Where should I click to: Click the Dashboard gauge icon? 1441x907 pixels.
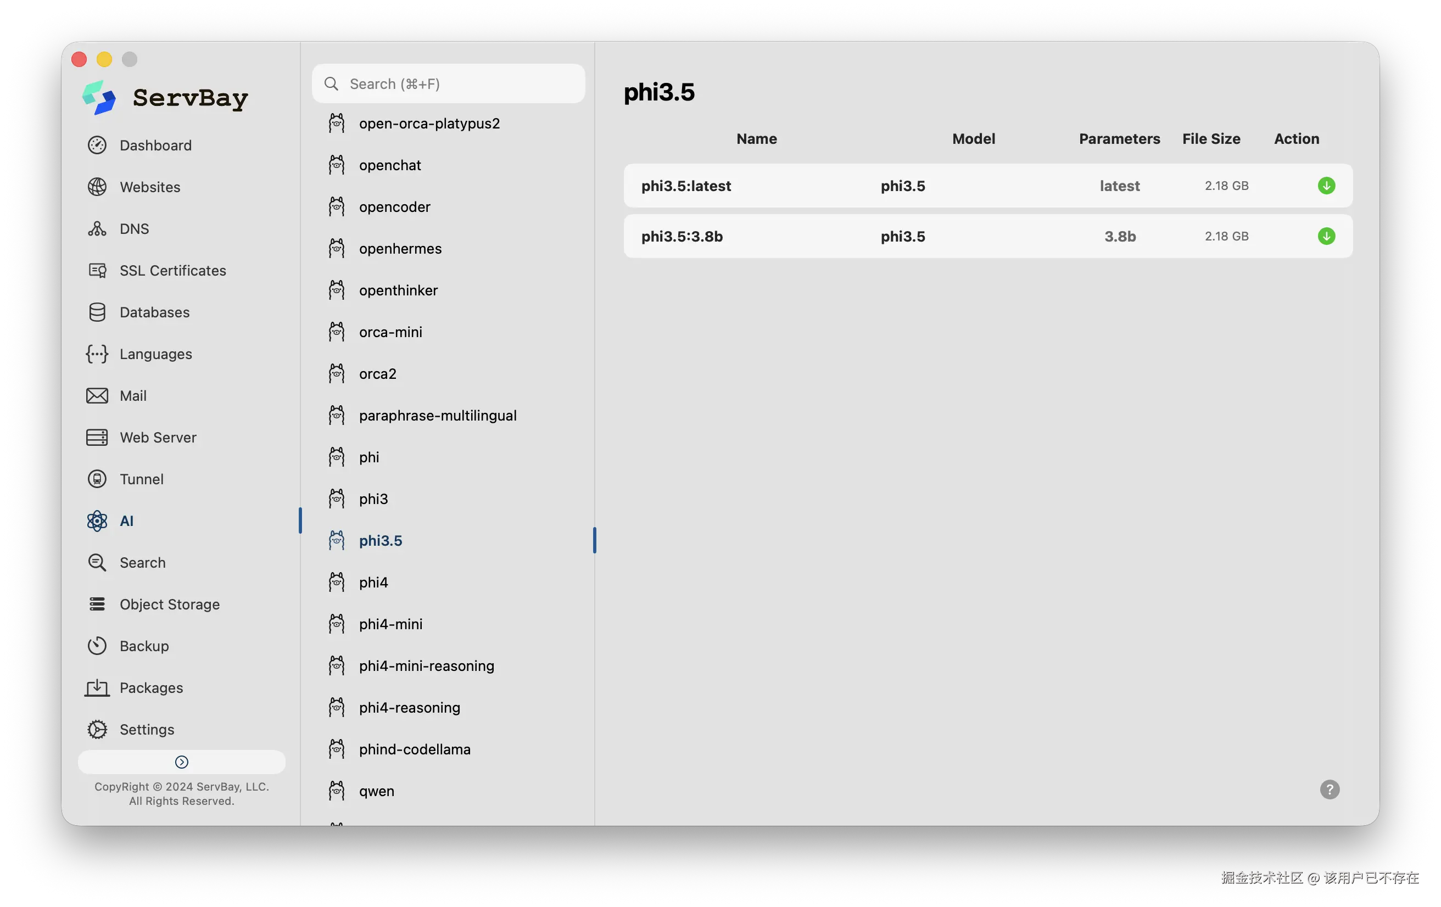point(97,145)
